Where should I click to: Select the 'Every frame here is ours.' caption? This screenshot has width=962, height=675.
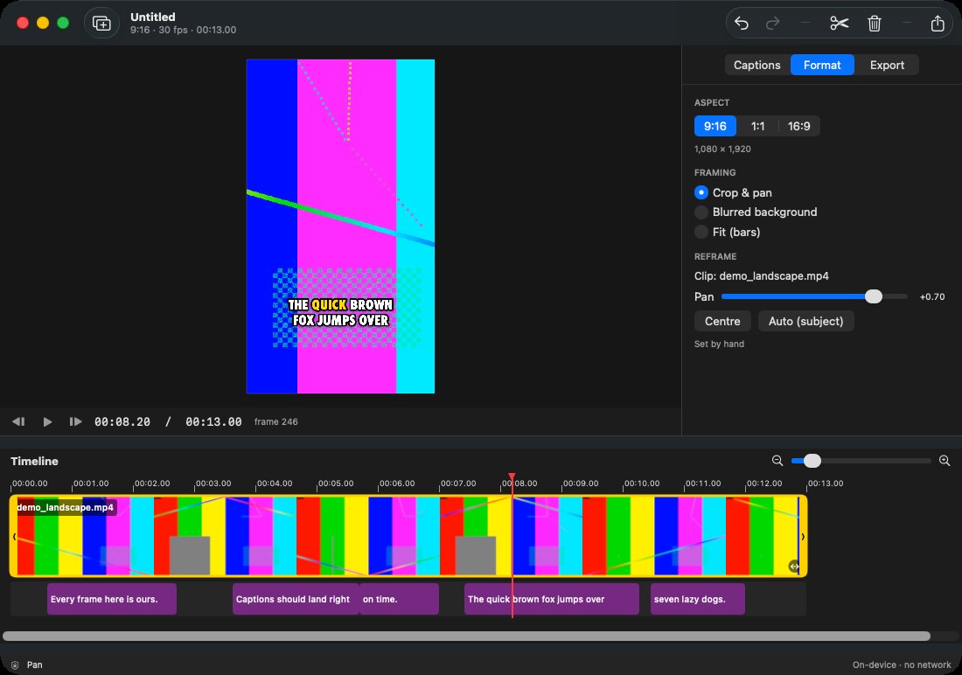point(112,600)
